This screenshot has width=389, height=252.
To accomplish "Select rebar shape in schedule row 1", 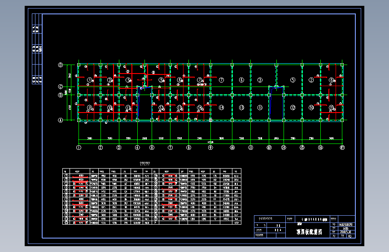I will [x=80, y=176].
